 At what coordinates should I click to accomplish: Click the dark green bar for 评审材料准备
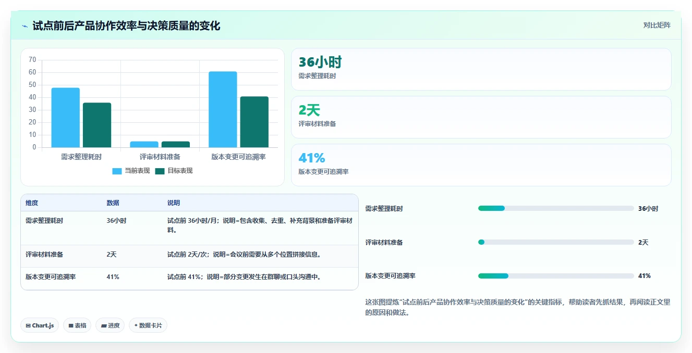click(176, 144)
